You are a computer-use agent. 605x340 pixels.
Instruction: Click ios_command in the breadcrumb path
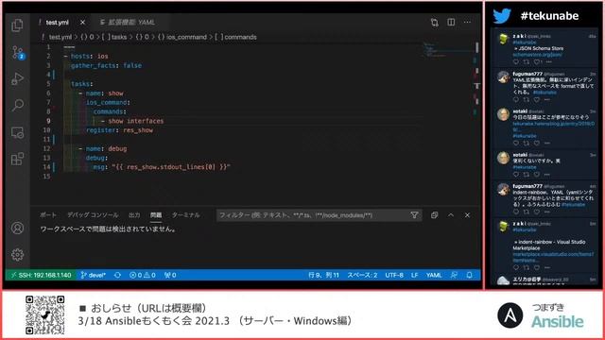tap(186, 37)
